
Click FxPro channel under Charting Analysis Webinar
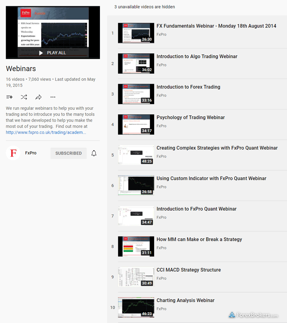click(161, 309)
